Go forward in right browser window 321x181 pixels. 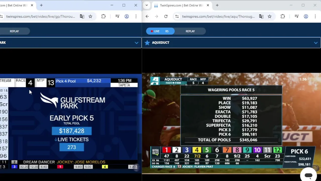coord(156,16)
